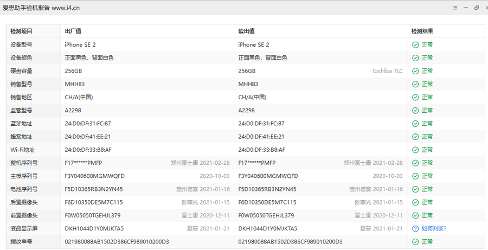The image size is (488, 250).
Task: Click green check icon in 监管型号 row
Action: 415,111
